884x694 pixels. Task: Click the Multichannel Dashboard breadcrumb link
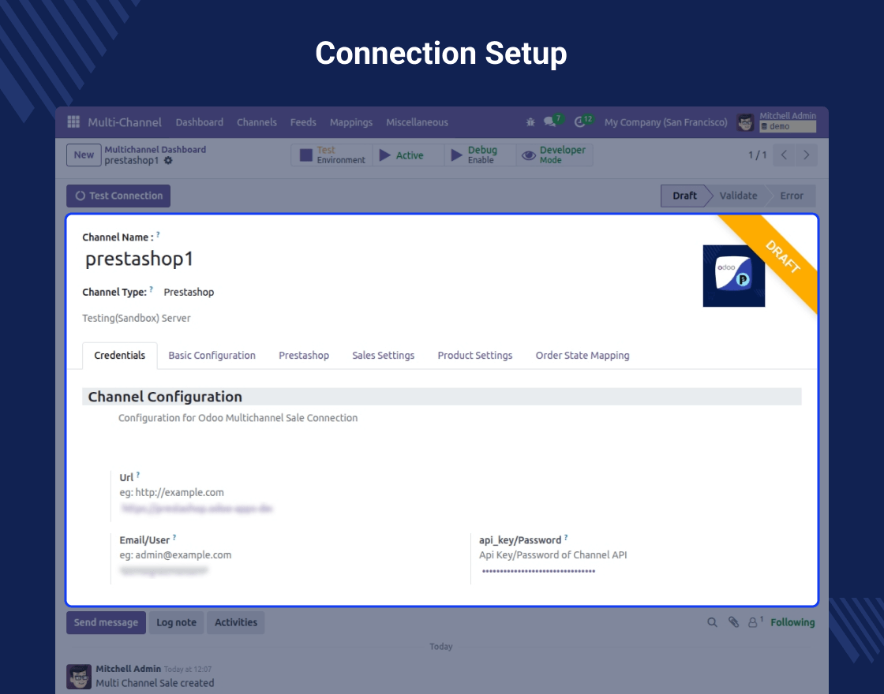(x=155, y=149)
